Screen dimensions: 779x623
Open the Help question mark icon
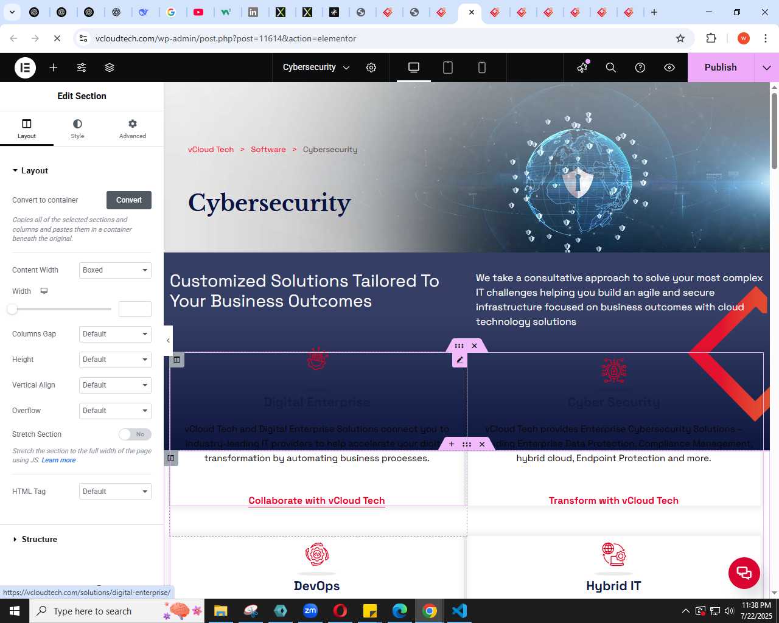(x=640, y=68)
